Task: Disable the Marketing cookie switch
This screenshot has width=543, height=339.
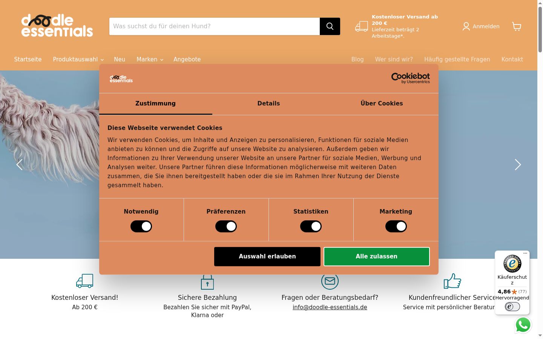Action: coord(396,226)
